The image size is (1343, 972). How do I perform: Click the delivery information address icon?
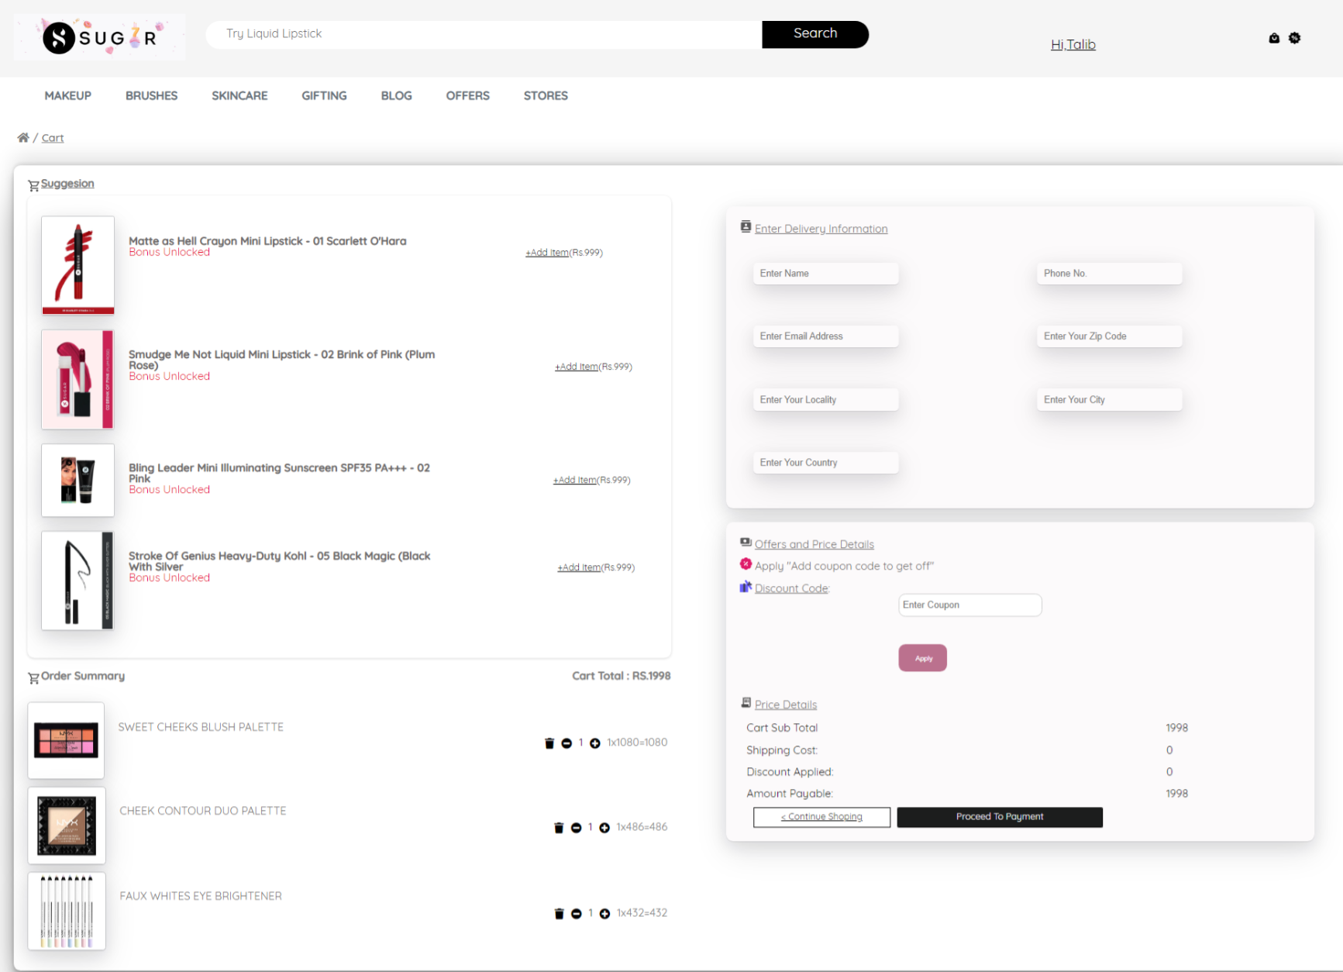pos(746,226)
